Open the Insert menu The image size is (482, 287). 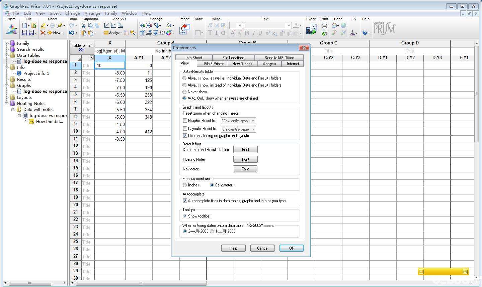(55, 13)
